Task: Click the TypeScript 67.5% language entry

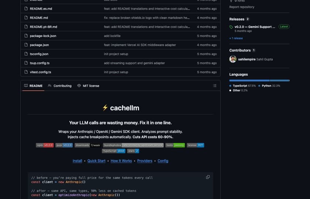Action: [242, 85]
